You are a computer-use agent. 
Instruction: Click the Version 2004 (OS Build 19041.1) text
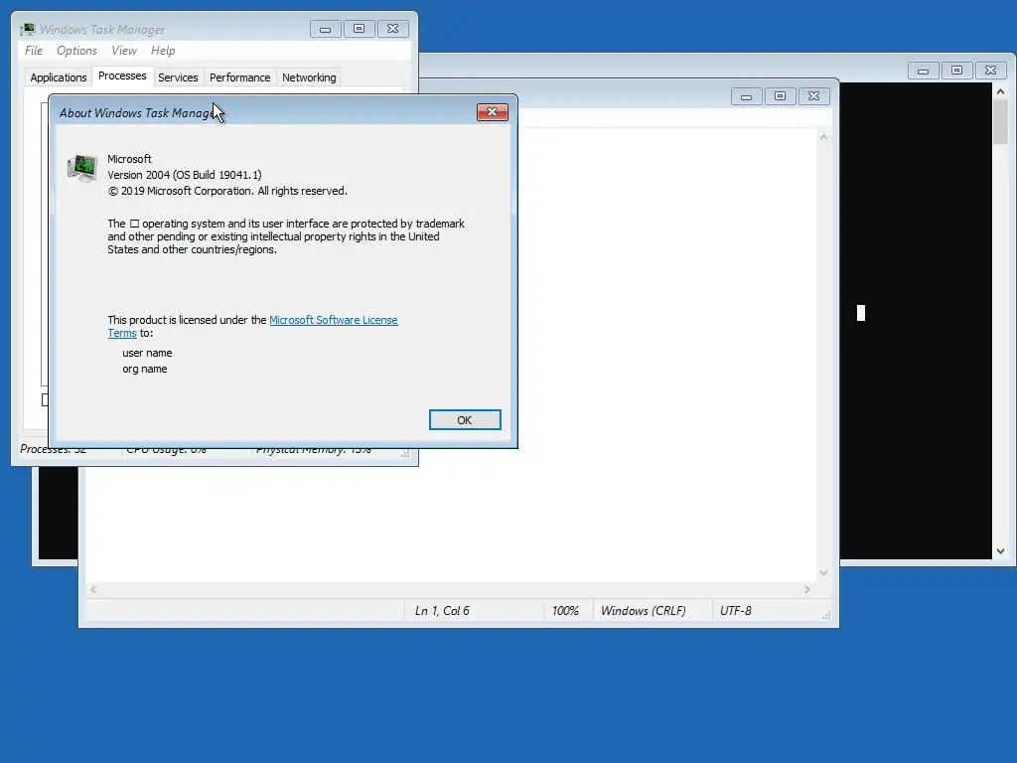184,175
